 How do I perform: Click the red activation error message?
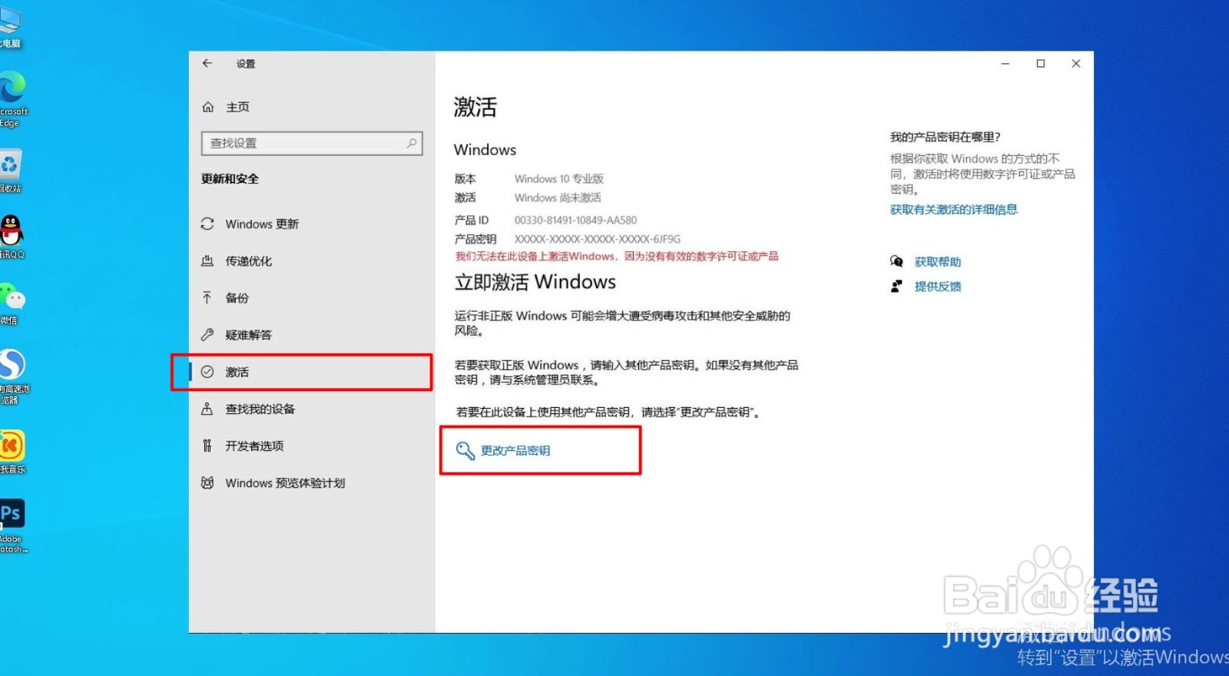pos(617,257)
